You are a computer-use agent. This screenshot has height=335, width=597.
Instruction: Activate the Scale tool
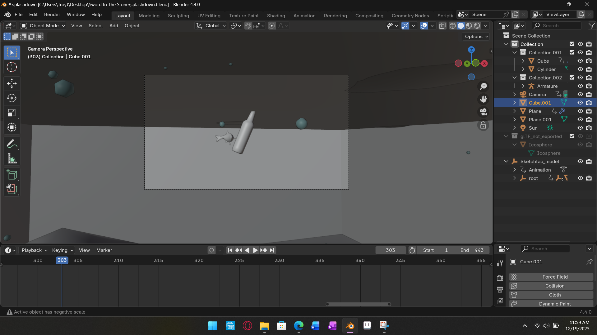pos(12,113)
